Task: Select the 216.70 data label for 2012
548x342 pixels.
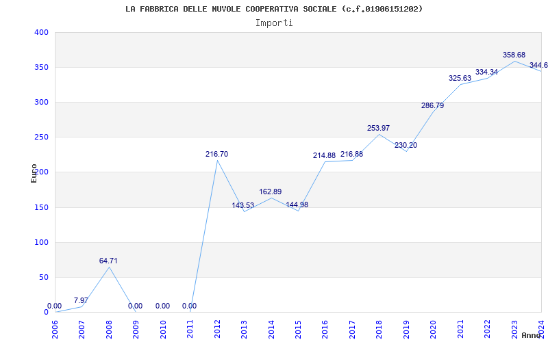Action: click(216, 155)
